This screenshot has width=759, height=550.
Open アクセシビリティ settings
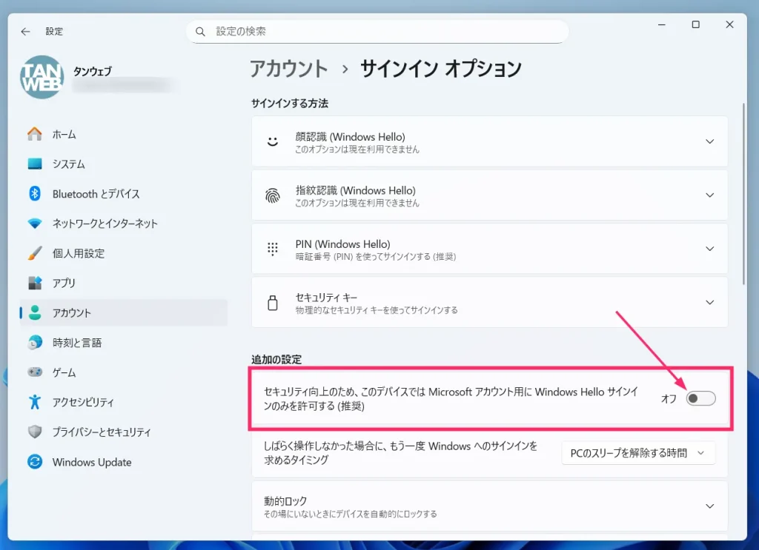point(123,402)
